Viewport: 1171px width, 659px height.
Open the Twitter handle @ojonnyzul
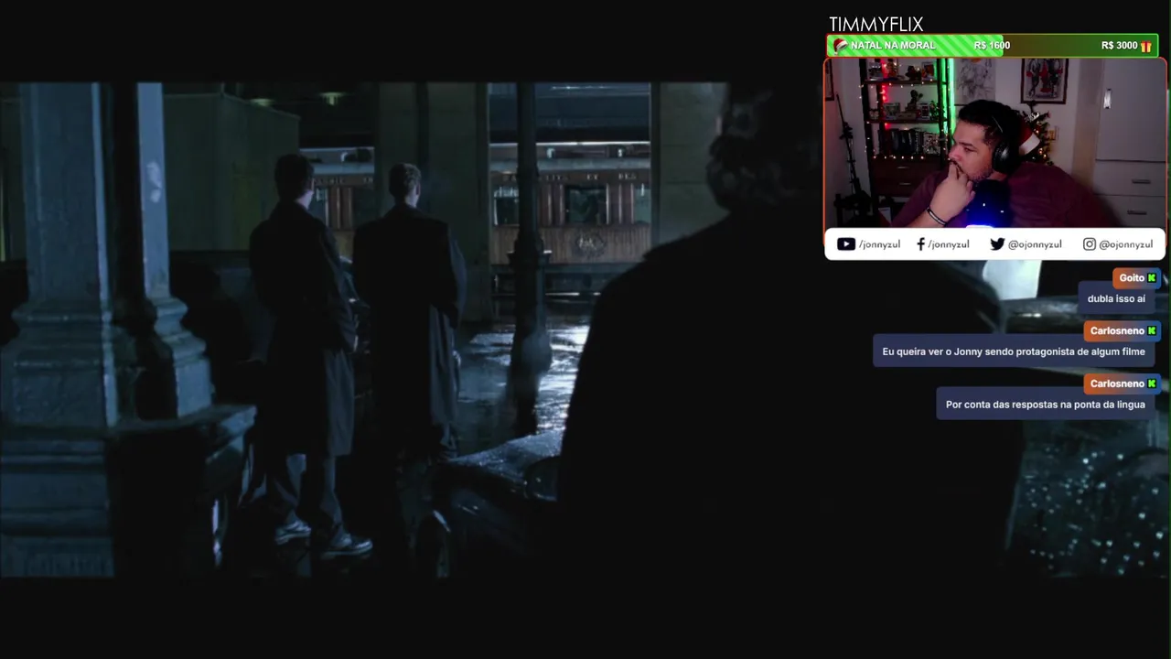(x=1035, y=244)
